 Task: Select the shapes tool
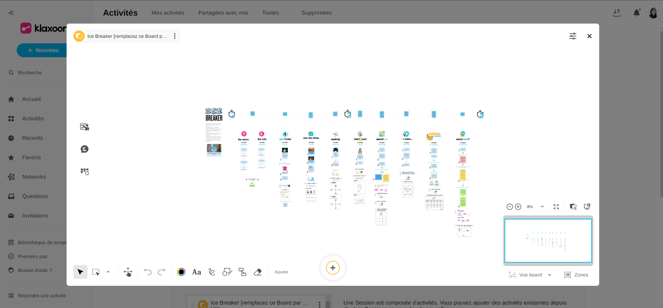pos(227,272)
